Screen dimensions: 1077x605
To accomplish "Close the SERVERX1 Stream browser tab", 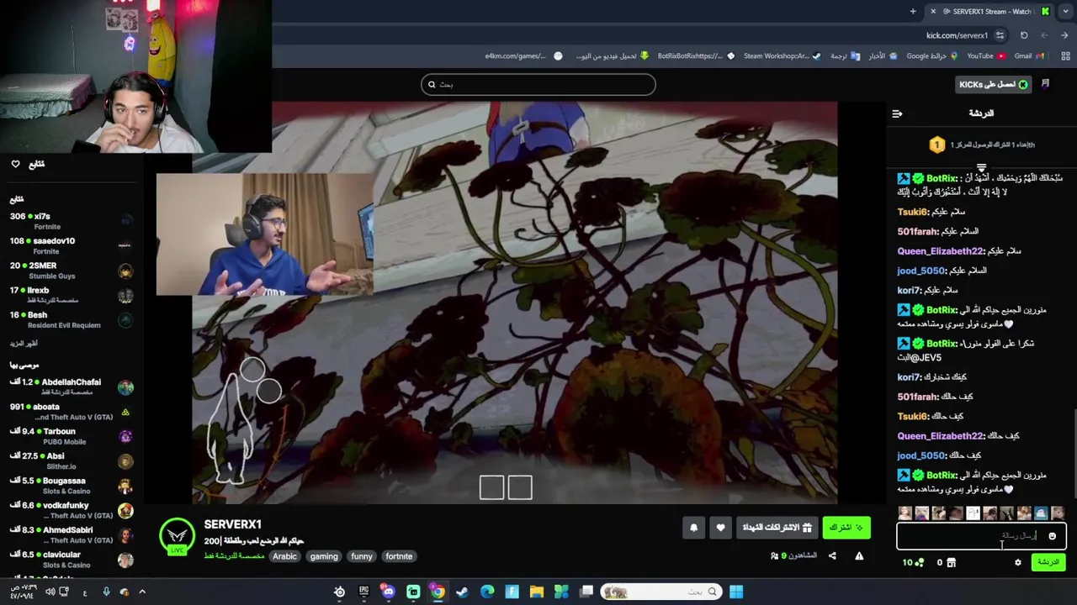I will tap(933, 11).
